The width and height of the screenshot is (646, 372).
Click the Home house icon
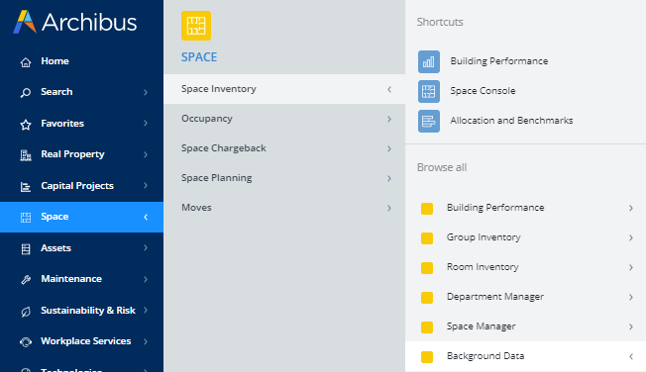(26, 62)
